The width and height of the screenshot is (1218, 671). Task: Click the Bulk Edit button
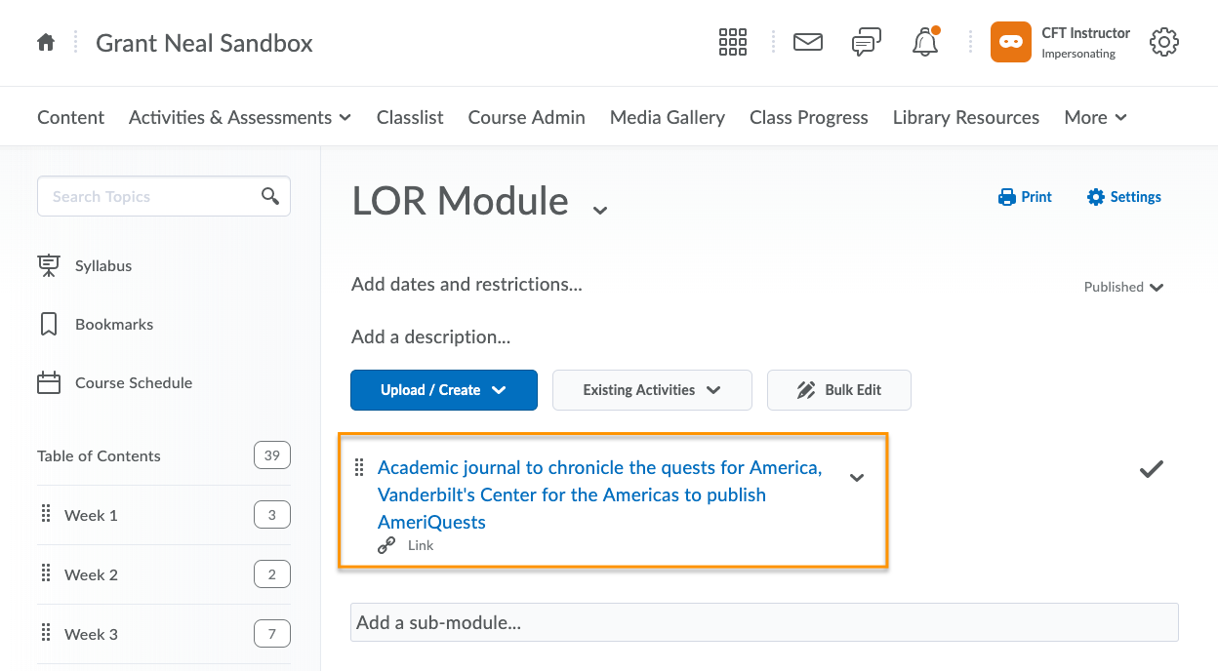tap(839, 390)
